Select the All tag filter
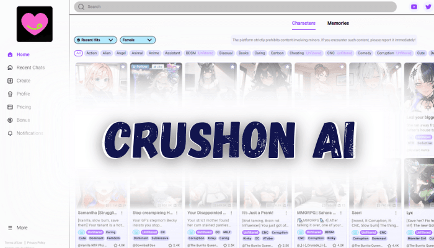Viewport: 434px width, 248px height. (78, 53)
